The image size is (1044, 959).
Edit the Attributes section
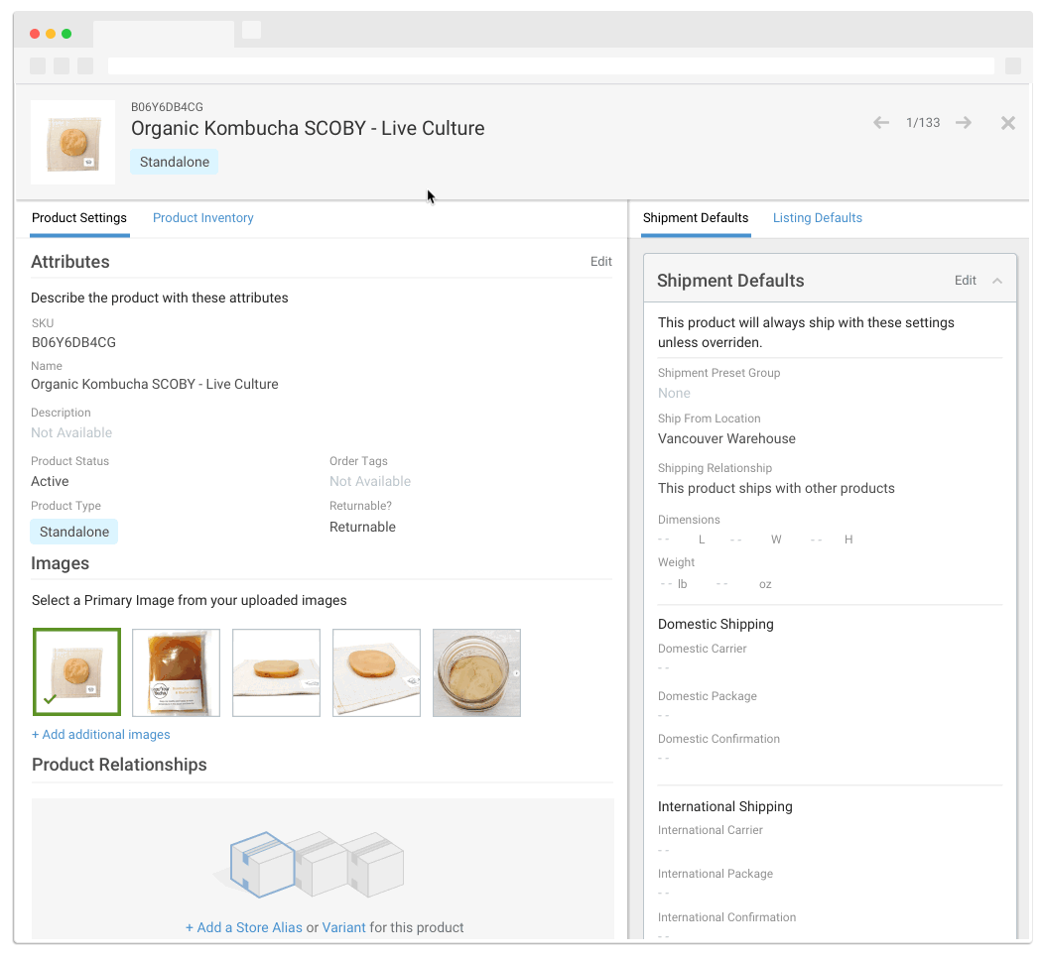point(600,262)
